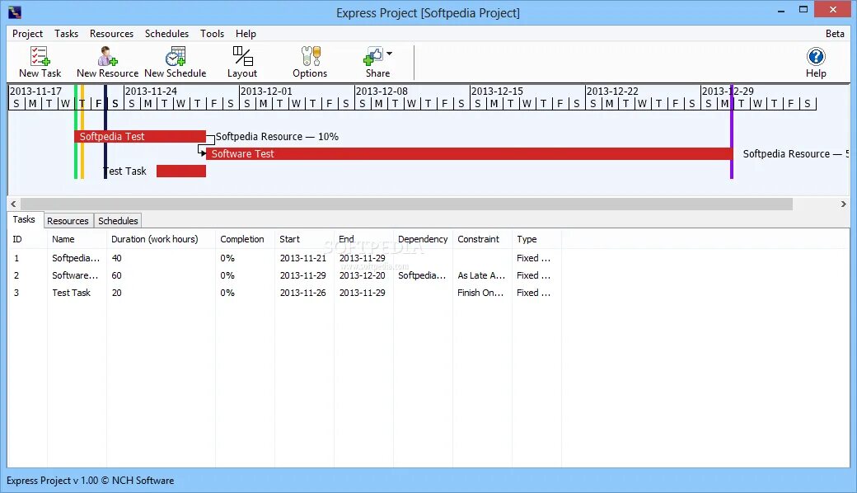The height and width of the screenshot is (493, 857).
Task: Click the Share thumbs-up icon
Action: pos(373,56)
